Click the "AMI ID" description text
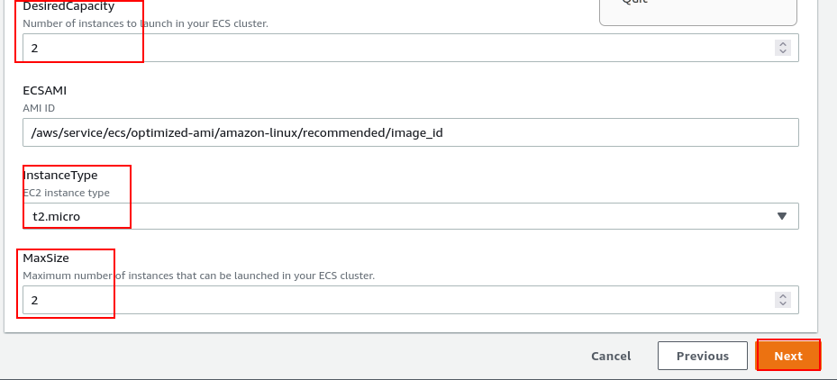Viewport: 837px width, 380px height. tap(40, 107)
